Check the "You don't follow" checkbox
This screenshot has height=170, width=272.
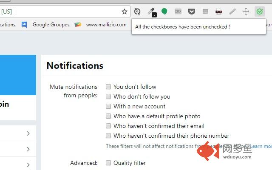point(108,87)
